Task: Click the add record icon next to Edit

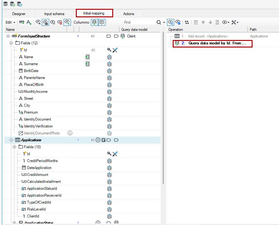Action: pyautogui.click(x=22, y=22)
